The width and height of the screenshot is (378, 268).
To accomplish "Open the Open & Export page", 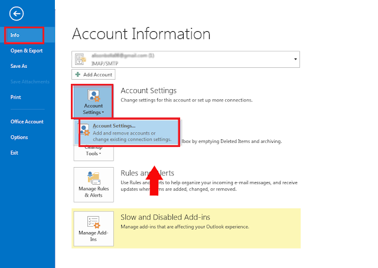I will point(27,51).
